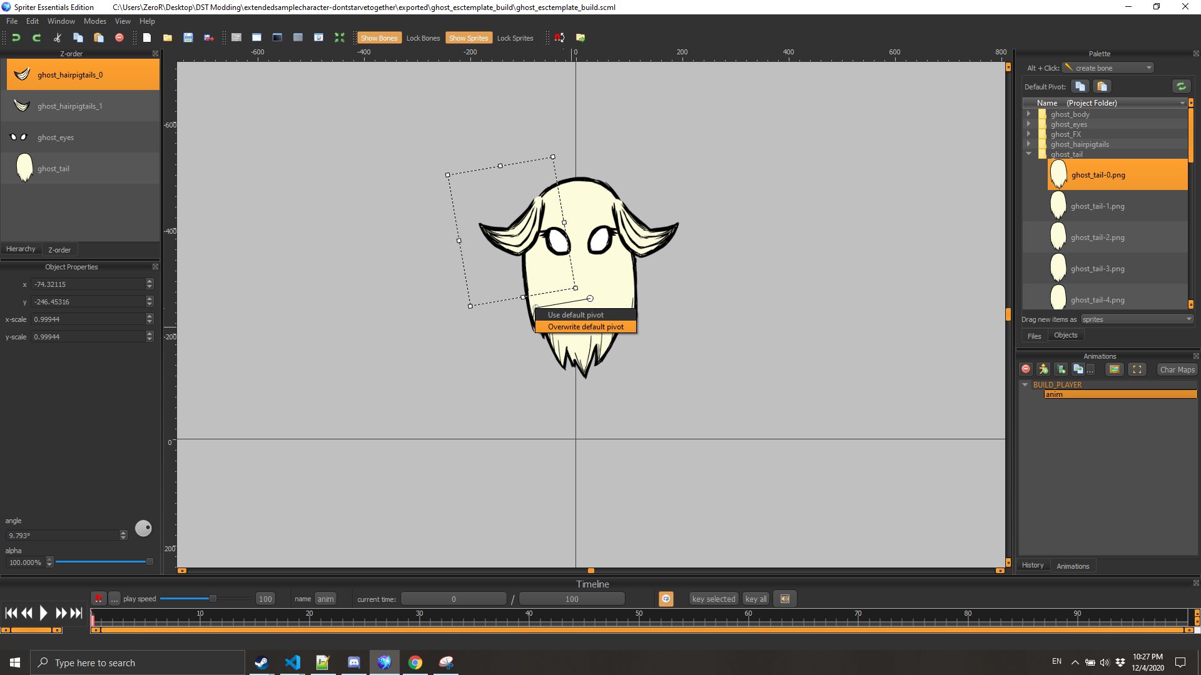Select ghost_tail-2.png thumbnail in palette
The image size is (1201, 675).
pos(1058,237)
